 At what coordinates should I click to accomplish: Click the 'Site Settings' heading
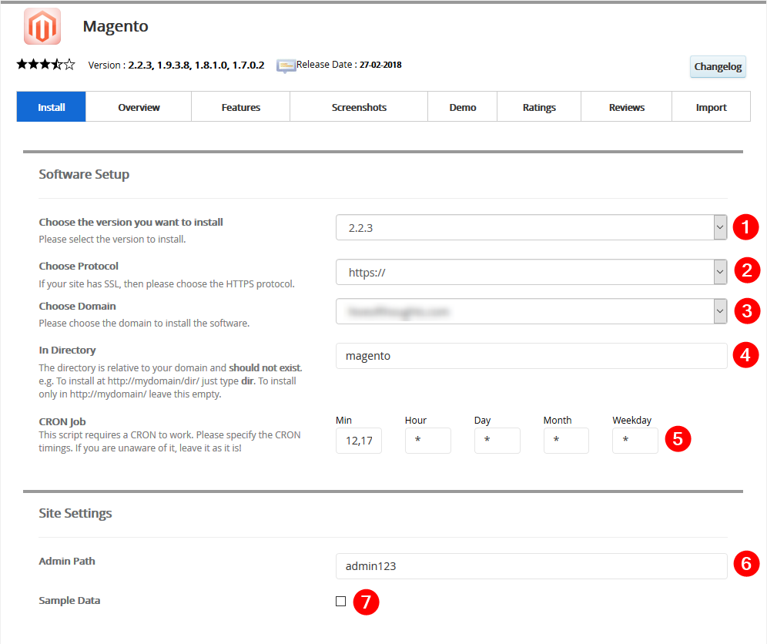[x=75, y=513]
